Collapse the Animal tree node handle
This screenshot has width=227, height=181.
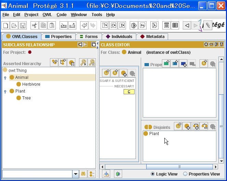(x=5, y=78)
